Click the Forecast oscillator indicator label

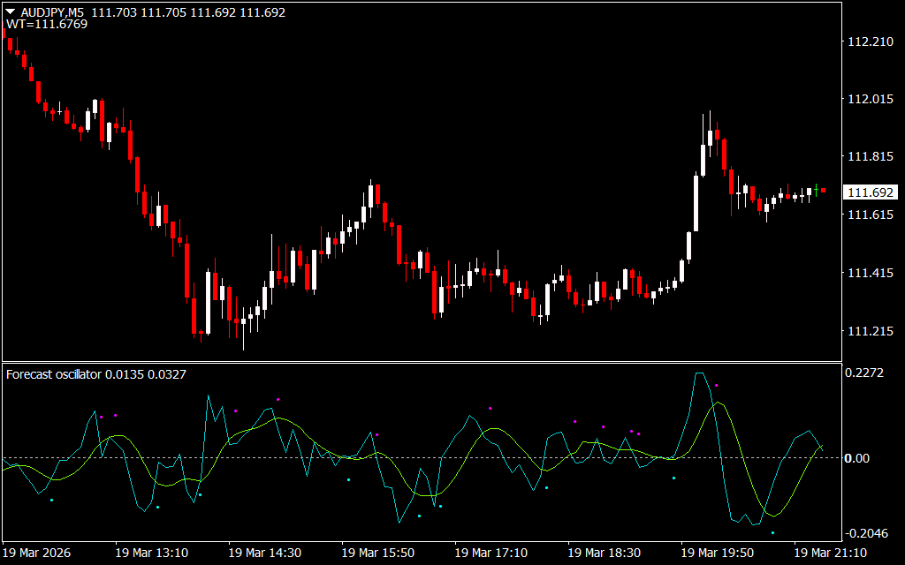point(54,374)
